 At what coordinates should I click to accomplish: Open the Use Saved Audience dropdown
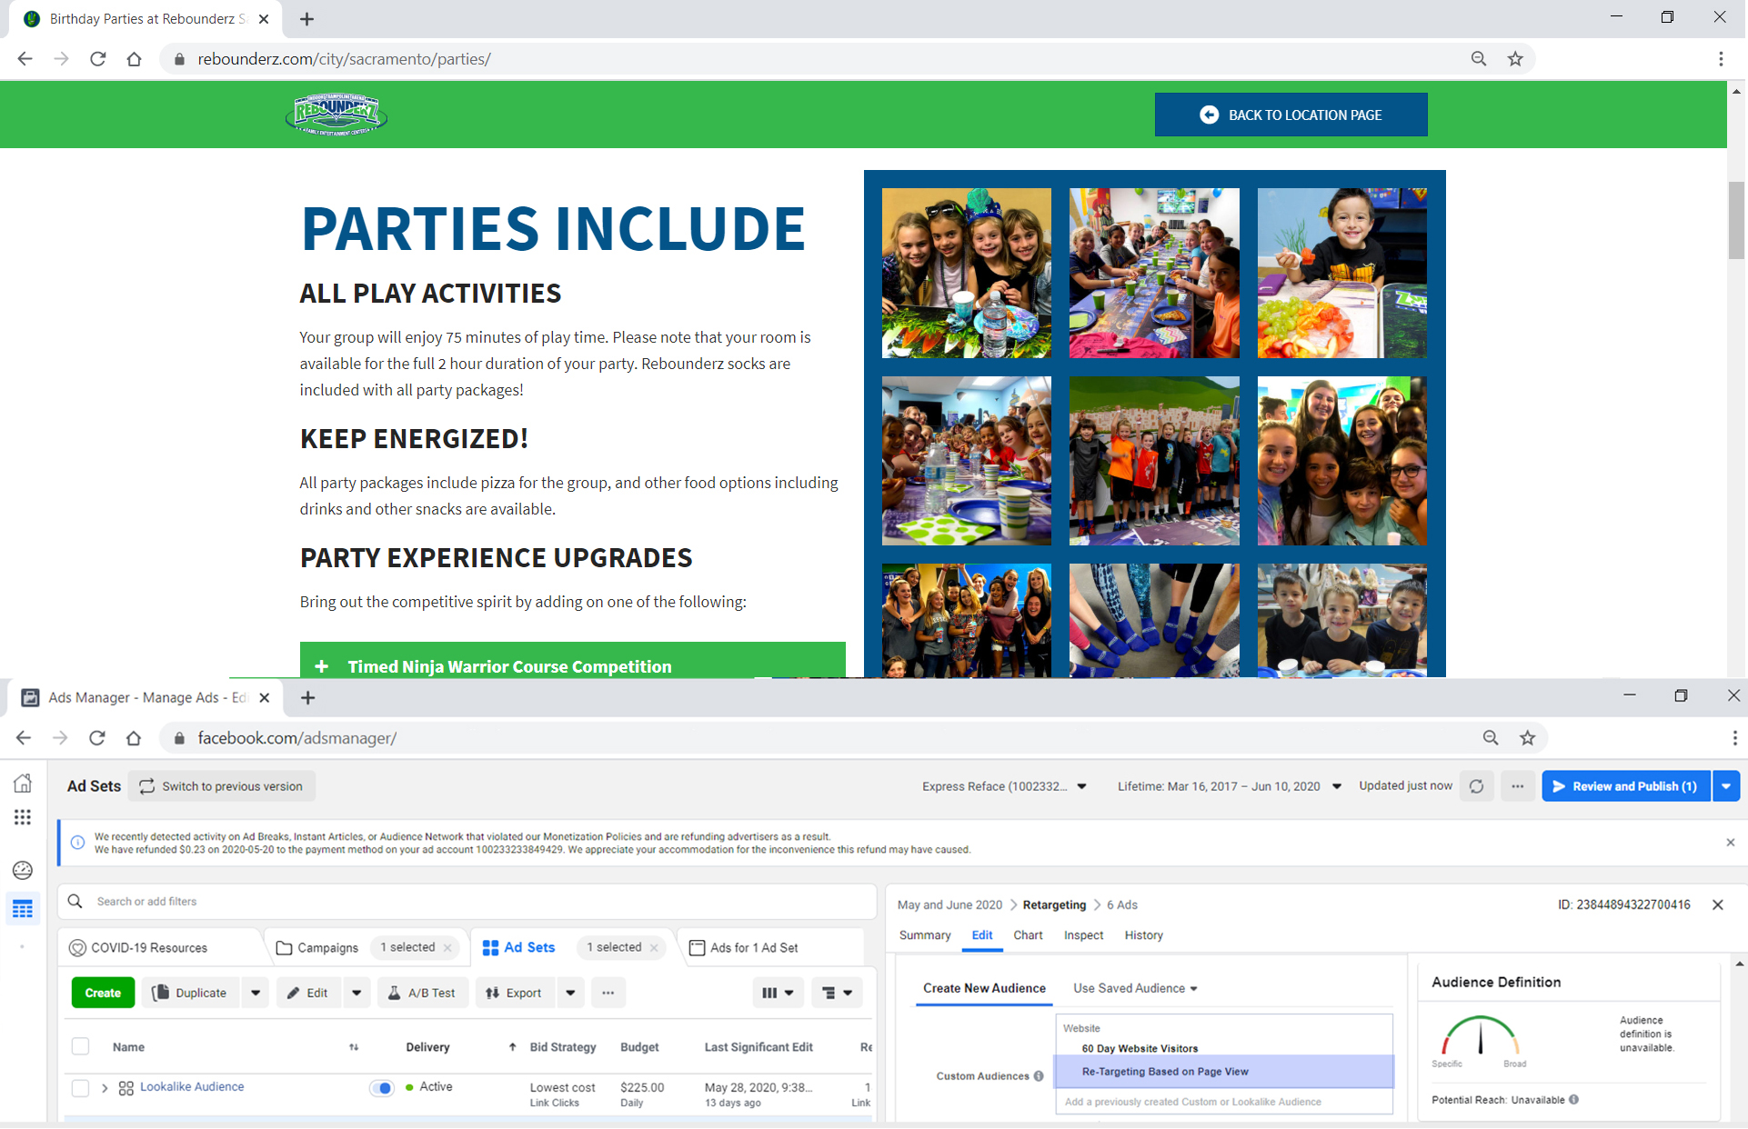[1134, 988]
